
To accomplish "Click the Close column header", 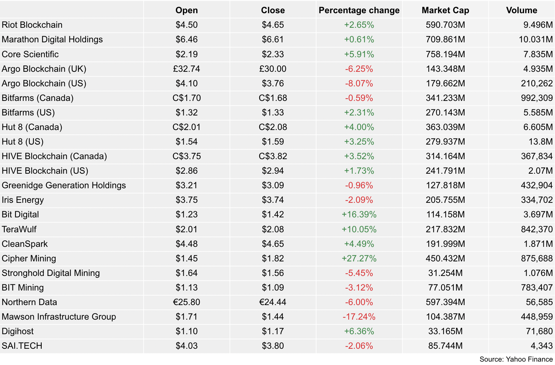I will [273, 10].
